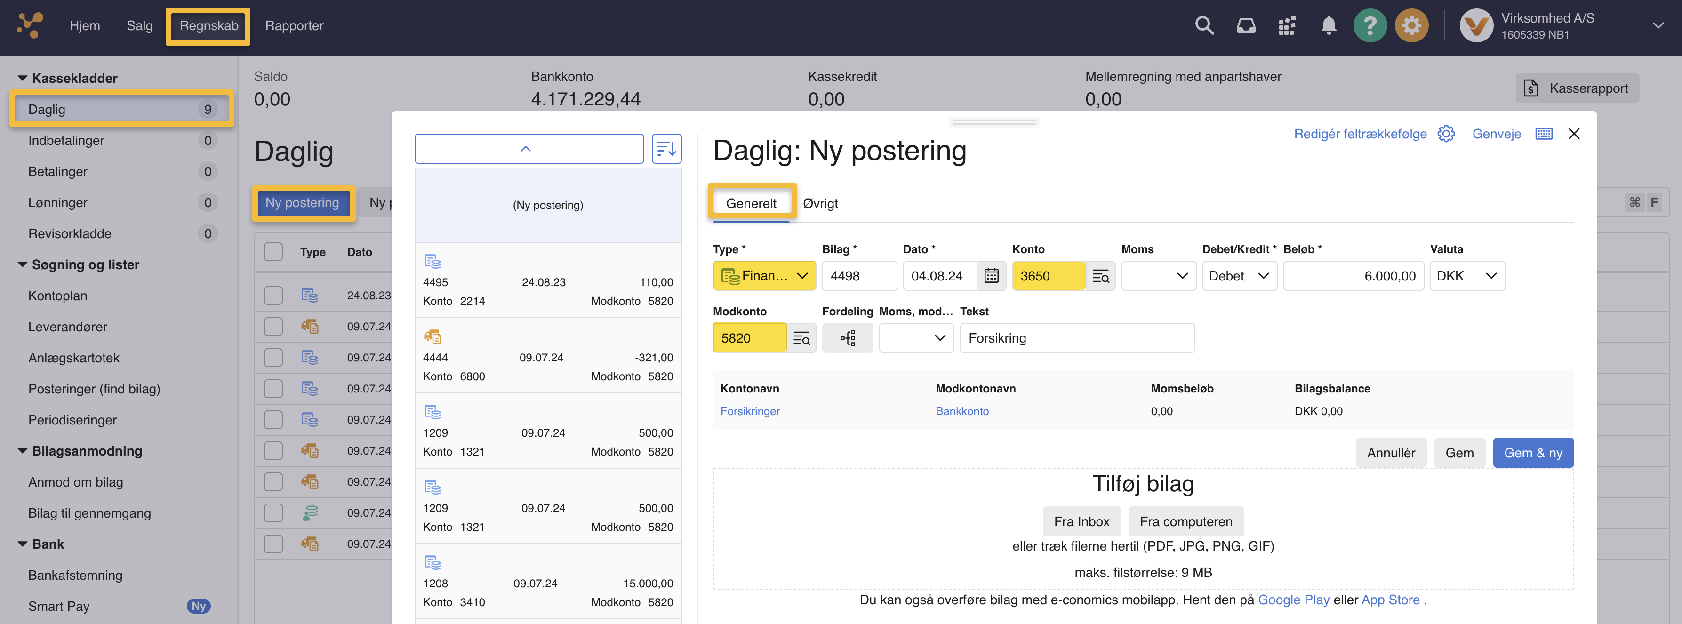
Task: Open the Debet/Kredit dropdown
Action: tap(1239, 275)
